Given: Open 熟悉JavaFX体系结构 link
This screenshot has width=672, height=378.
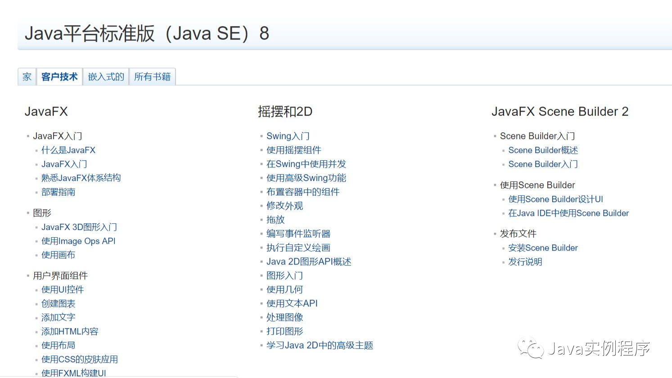Looking at the screenshot, I should pos(81,178).
